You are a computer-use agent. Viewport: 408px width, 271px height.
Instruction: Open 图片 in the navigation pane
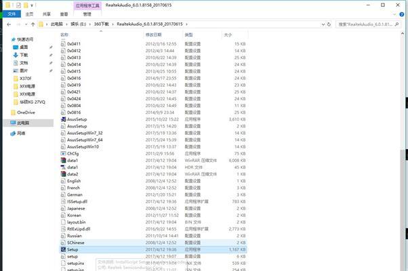coord(24,70)
